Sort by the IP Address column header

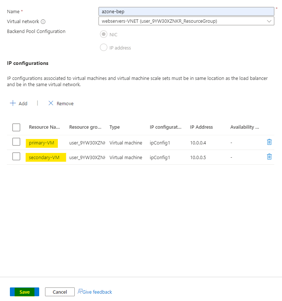pos(201,127)
